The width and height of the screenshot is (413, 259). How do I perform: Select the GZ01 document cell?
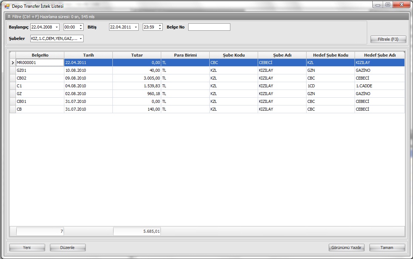(40, 70)
